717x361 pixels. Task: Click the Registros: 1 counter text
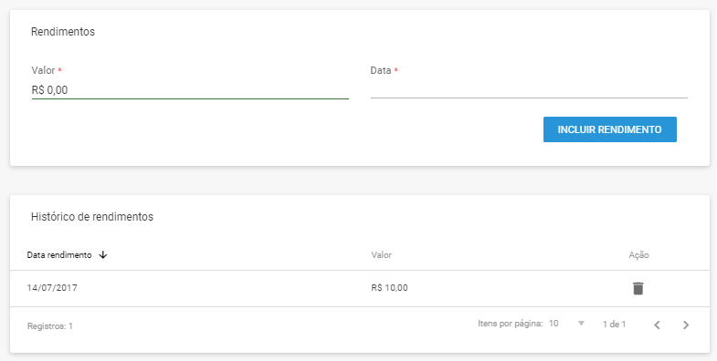coord(50,326)
